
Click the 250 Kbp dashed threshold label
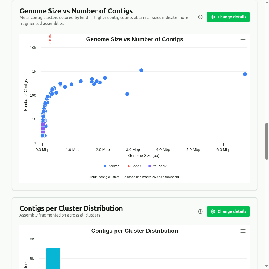pos(50,39)
